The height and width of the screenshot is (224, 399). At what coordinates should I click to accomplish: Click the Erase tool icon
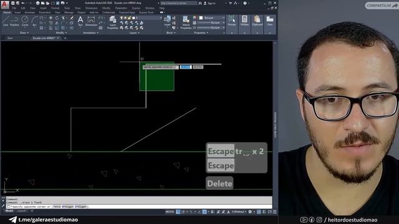pos(72,18)
